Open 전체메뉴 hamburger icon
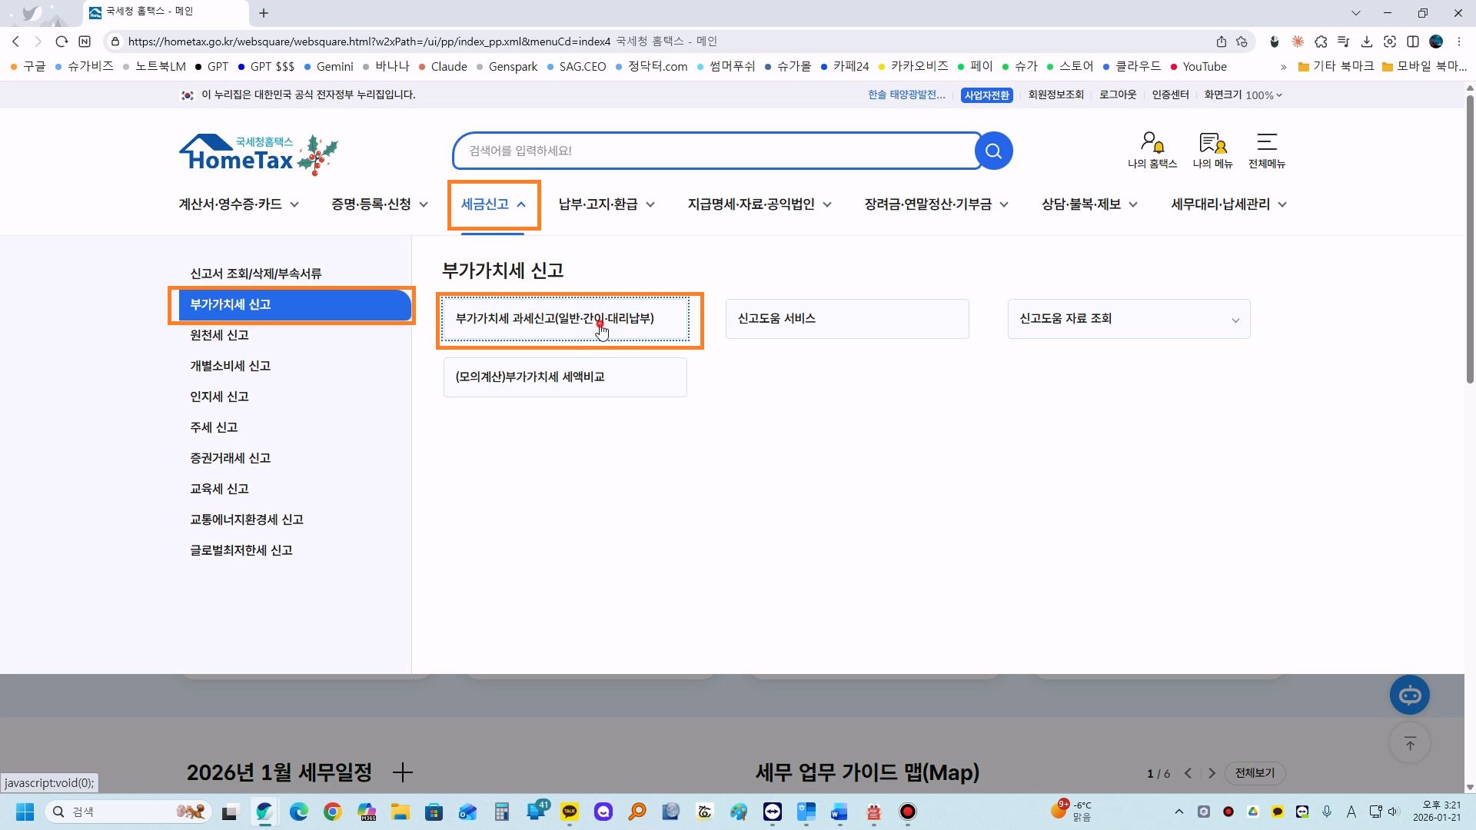 pyautogui.click(x=1266, y=143)
